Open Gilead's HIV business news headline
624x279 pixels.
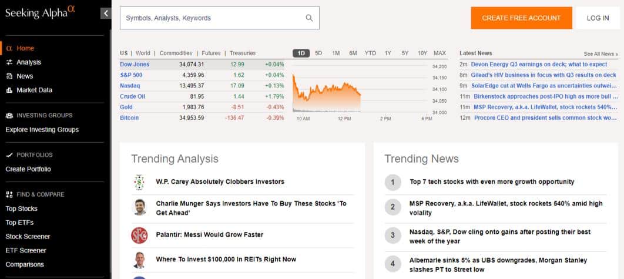[544, 75]
